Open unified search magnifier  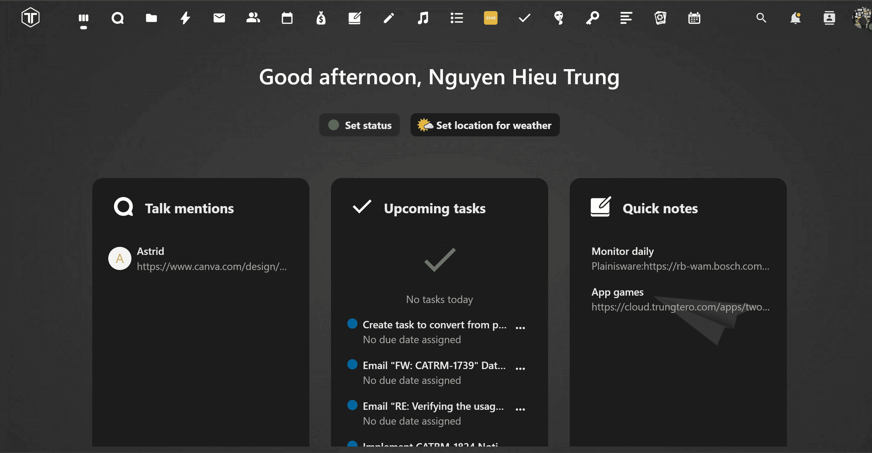click(x=761, y=18)
